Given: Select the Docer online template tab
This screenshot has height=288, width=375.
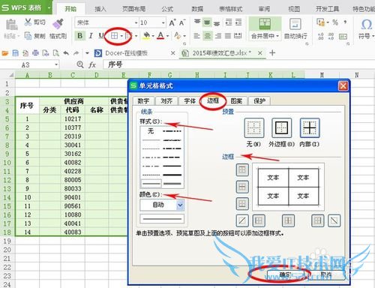Looking at the screenshot, I should (127, 53).
